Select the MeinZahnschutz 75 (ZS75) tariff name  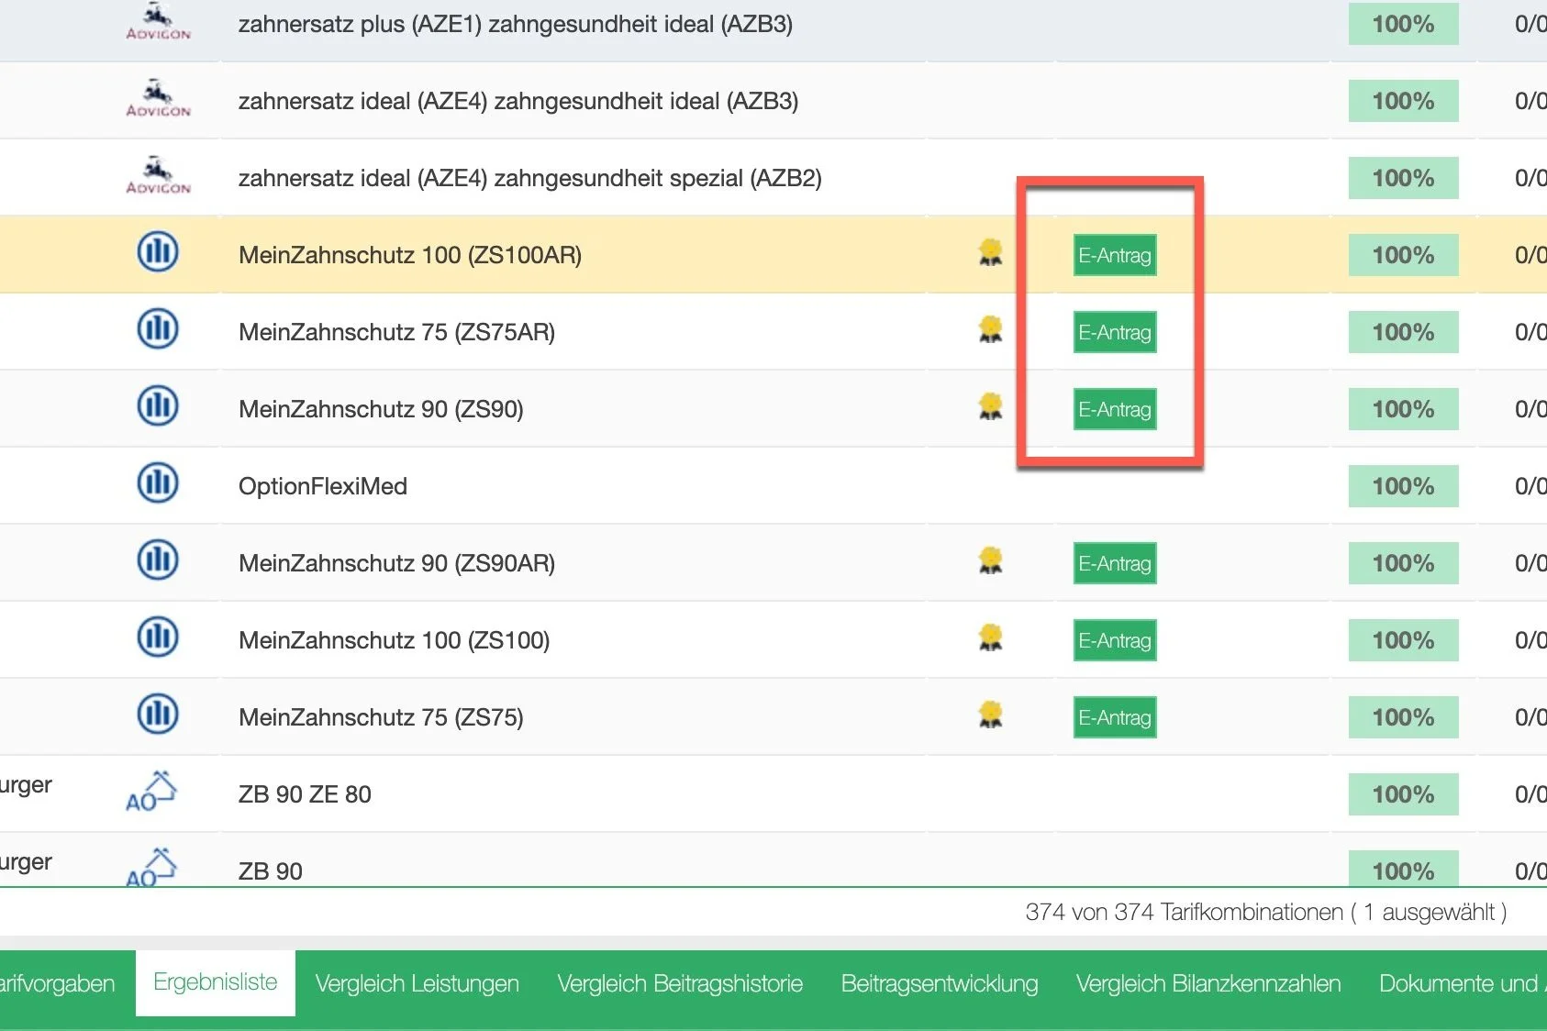pyautogui.click(x=381, y=717)
